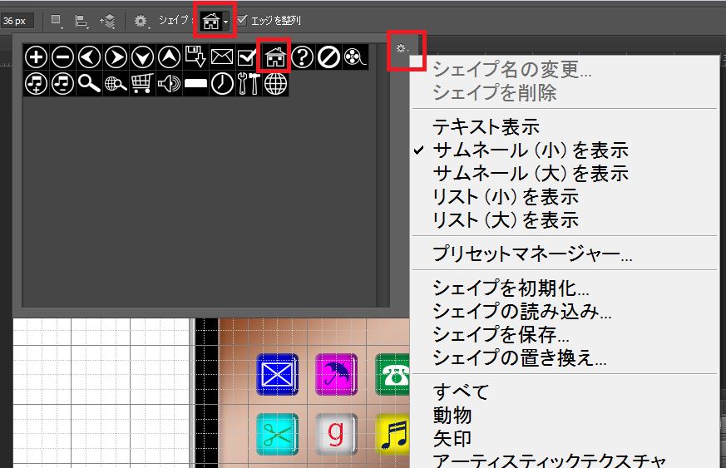Open the shape picker gear menu
The image size is (726, 468).
coord(402,48)
